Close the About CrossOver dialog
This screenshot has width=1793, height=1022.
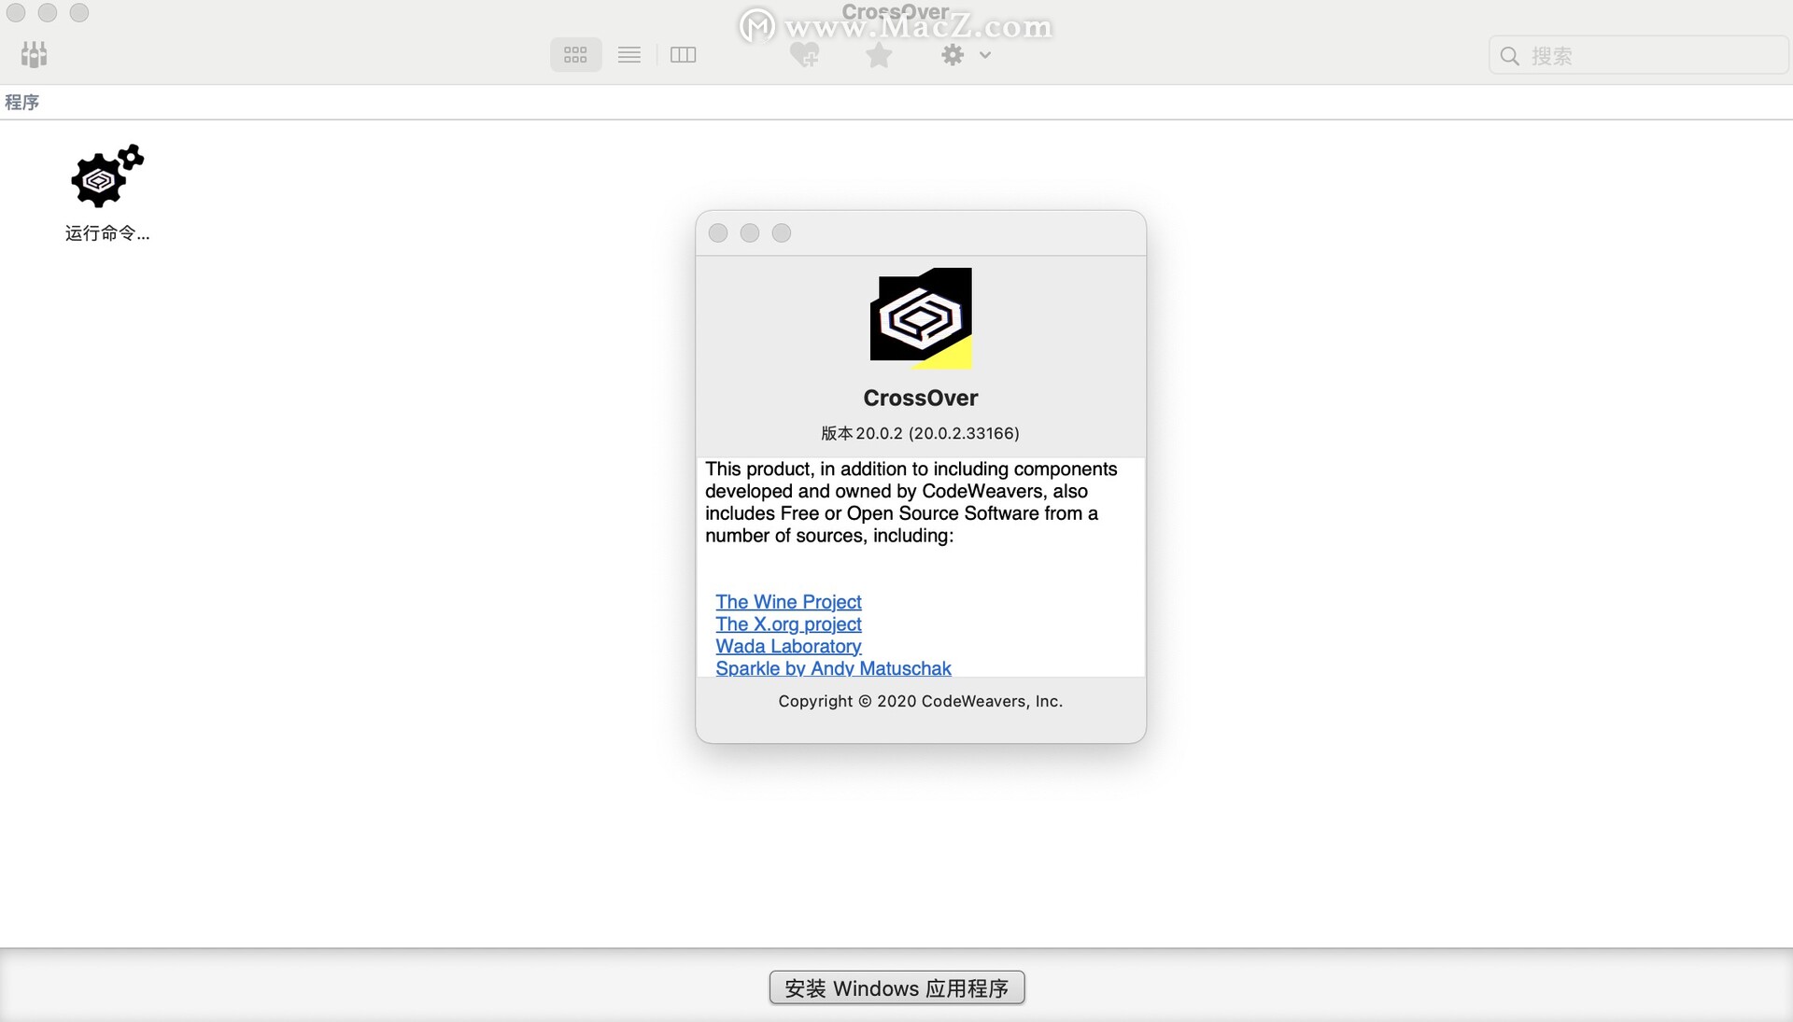coord(718,233)
